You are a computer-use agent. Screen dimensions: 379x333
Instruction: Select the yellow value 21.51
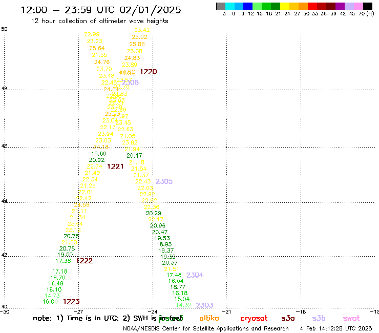[172, 269]
